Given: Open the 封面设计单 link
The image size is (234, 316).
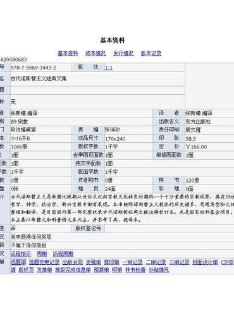Looking at the screenshot, I should point(205,262).
